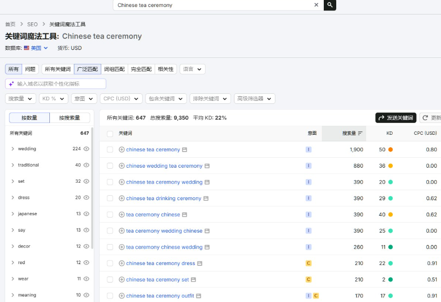Open the 'chinese tea ceremony outfit' keyword link
Viewport: 441px width, 302px height.
click(x=160, y=296)
